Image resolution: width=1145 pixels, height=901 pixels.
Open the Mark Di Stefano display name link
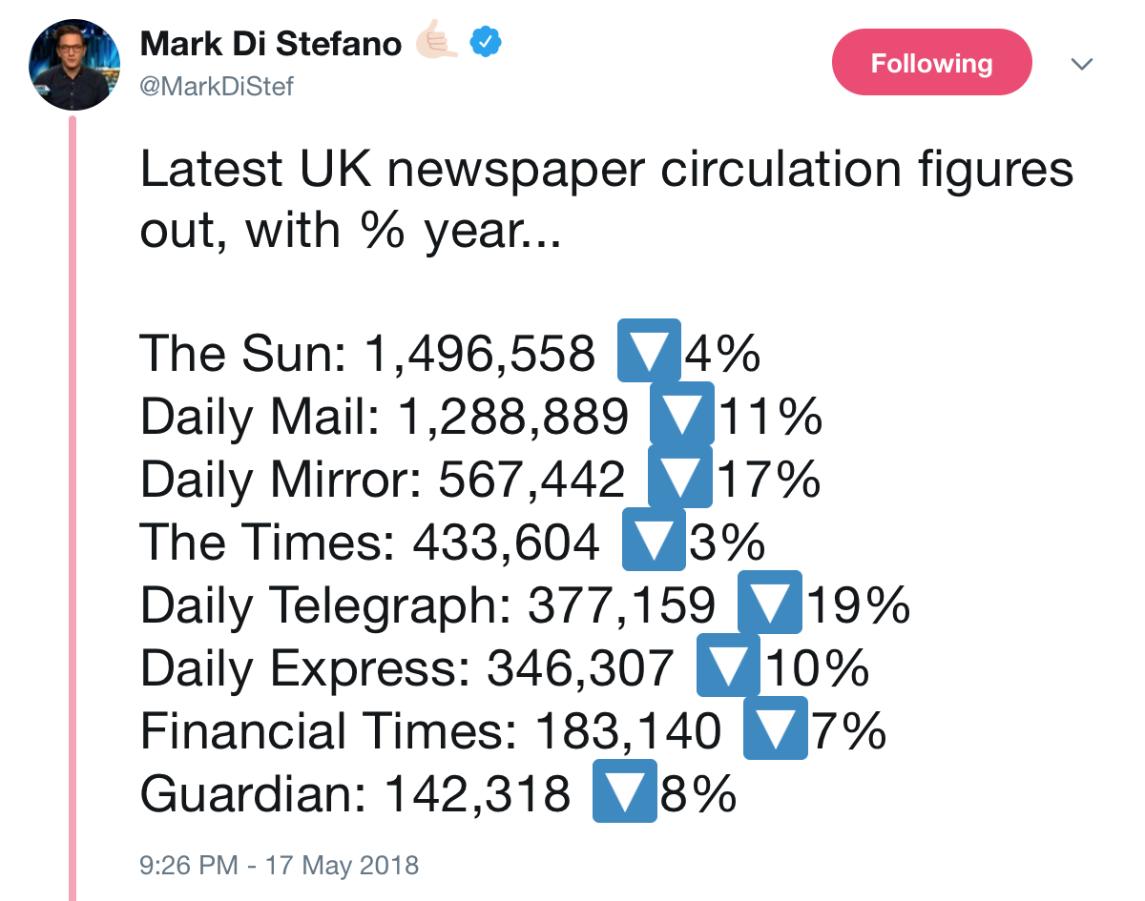click(270, 43)
